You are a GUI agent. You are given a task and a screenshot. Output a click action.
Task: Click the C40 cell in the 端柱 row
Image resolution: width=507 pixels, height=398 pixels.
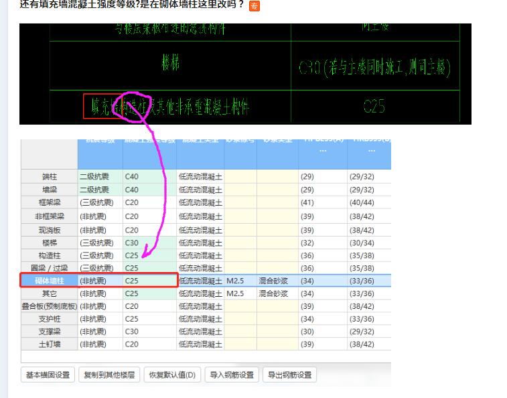(x=150, y=177)
